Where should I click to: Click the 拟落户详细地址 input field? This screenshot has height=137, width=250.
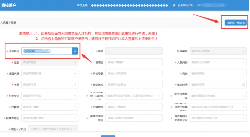(134, 118)
